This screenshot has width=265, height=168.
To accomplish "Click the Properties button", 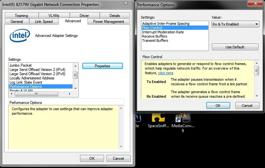I will tap(103, 66).
